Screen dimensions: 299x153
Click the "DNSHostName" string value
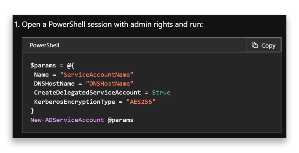click(x=109, y=84)
